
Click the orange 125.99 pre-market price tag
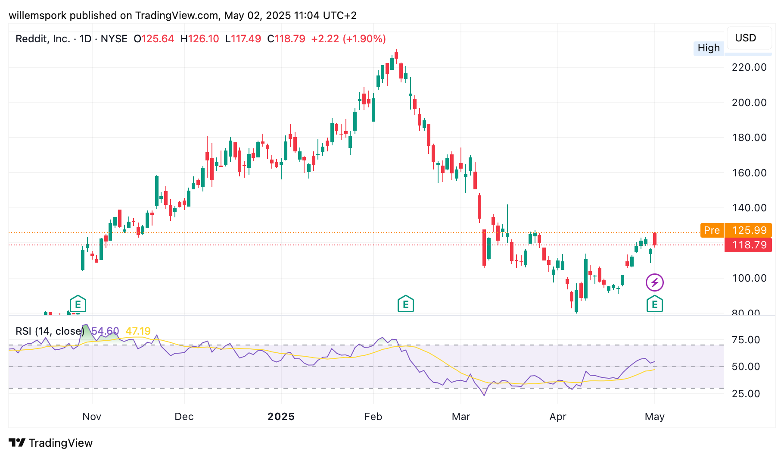(749, 230)
